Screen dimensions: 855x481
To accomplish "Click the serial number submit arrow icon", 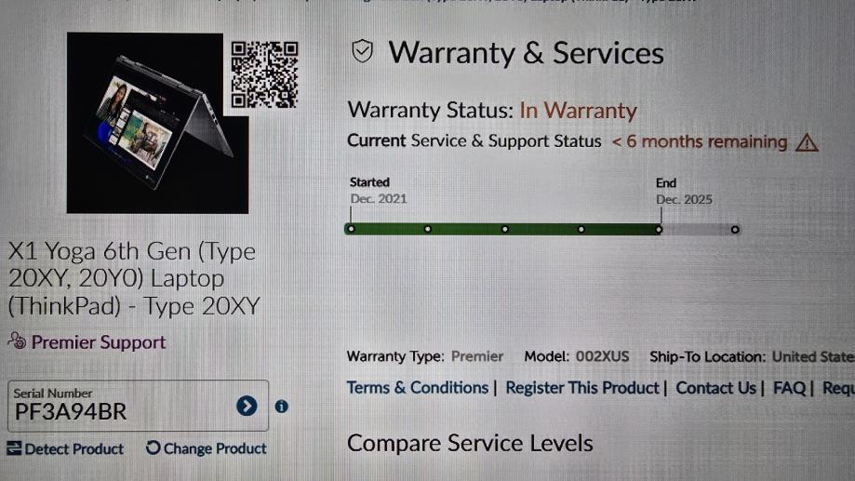I will click(247, 406).
